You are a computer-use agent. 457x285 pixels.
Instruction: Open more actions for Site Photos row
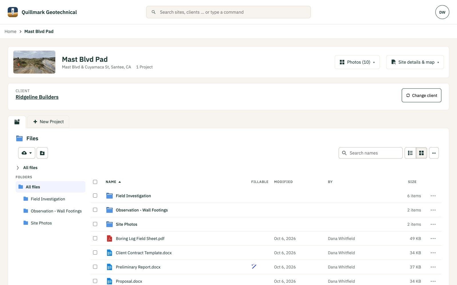(433, 224)
